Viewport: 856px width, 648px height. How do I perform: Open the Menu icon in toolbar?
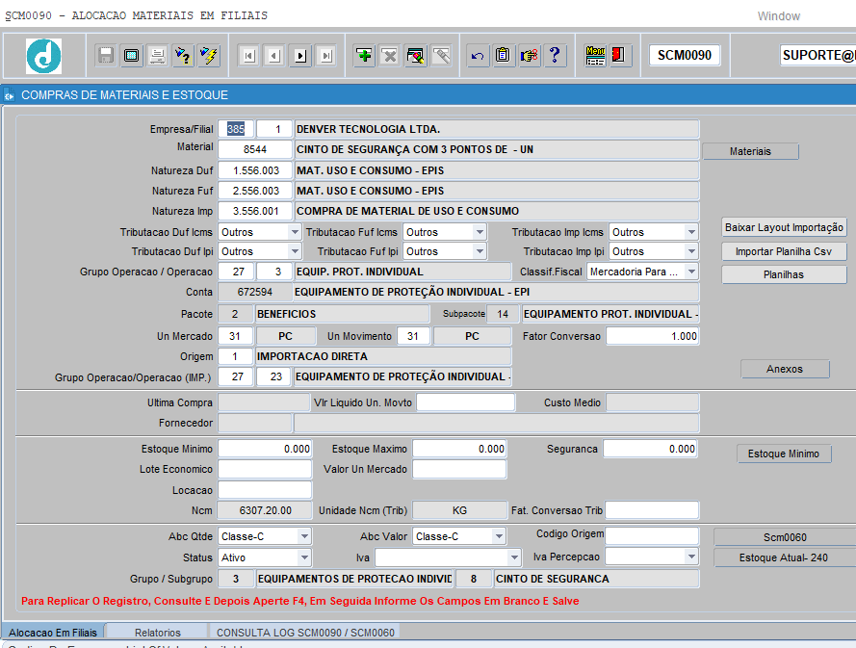(595, 56)
